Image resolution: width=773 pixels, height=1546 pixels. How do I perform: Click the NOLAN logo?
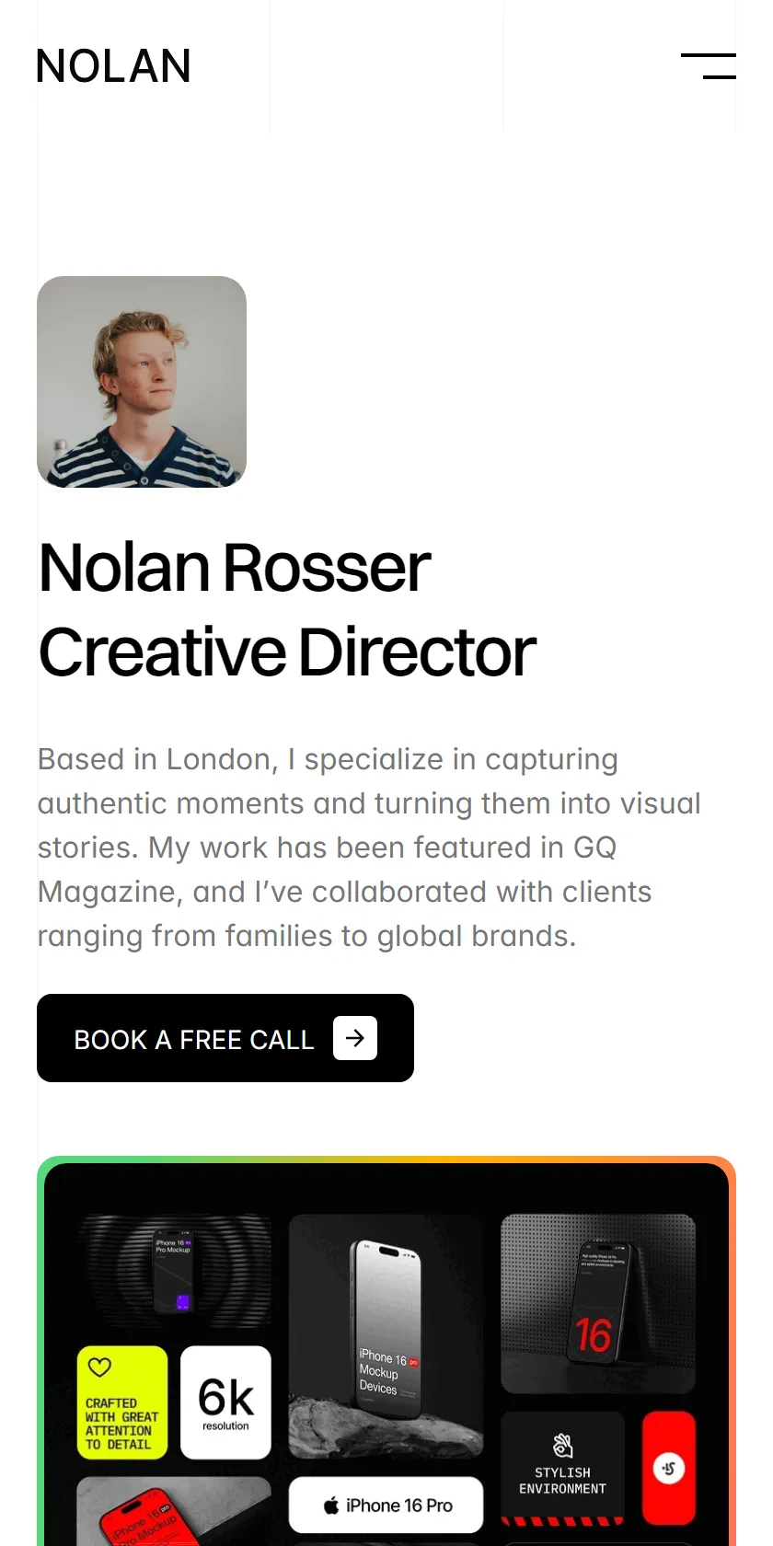[x=113, y=66]
